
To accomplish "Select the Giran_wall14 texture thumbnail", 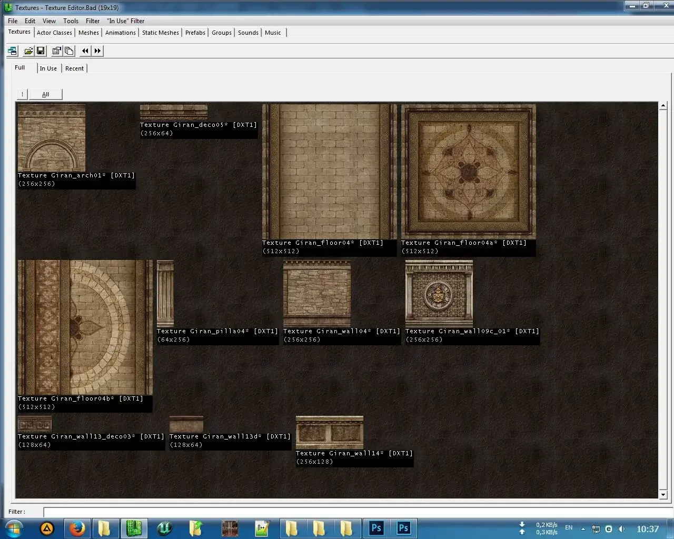I will click(330, 433).
